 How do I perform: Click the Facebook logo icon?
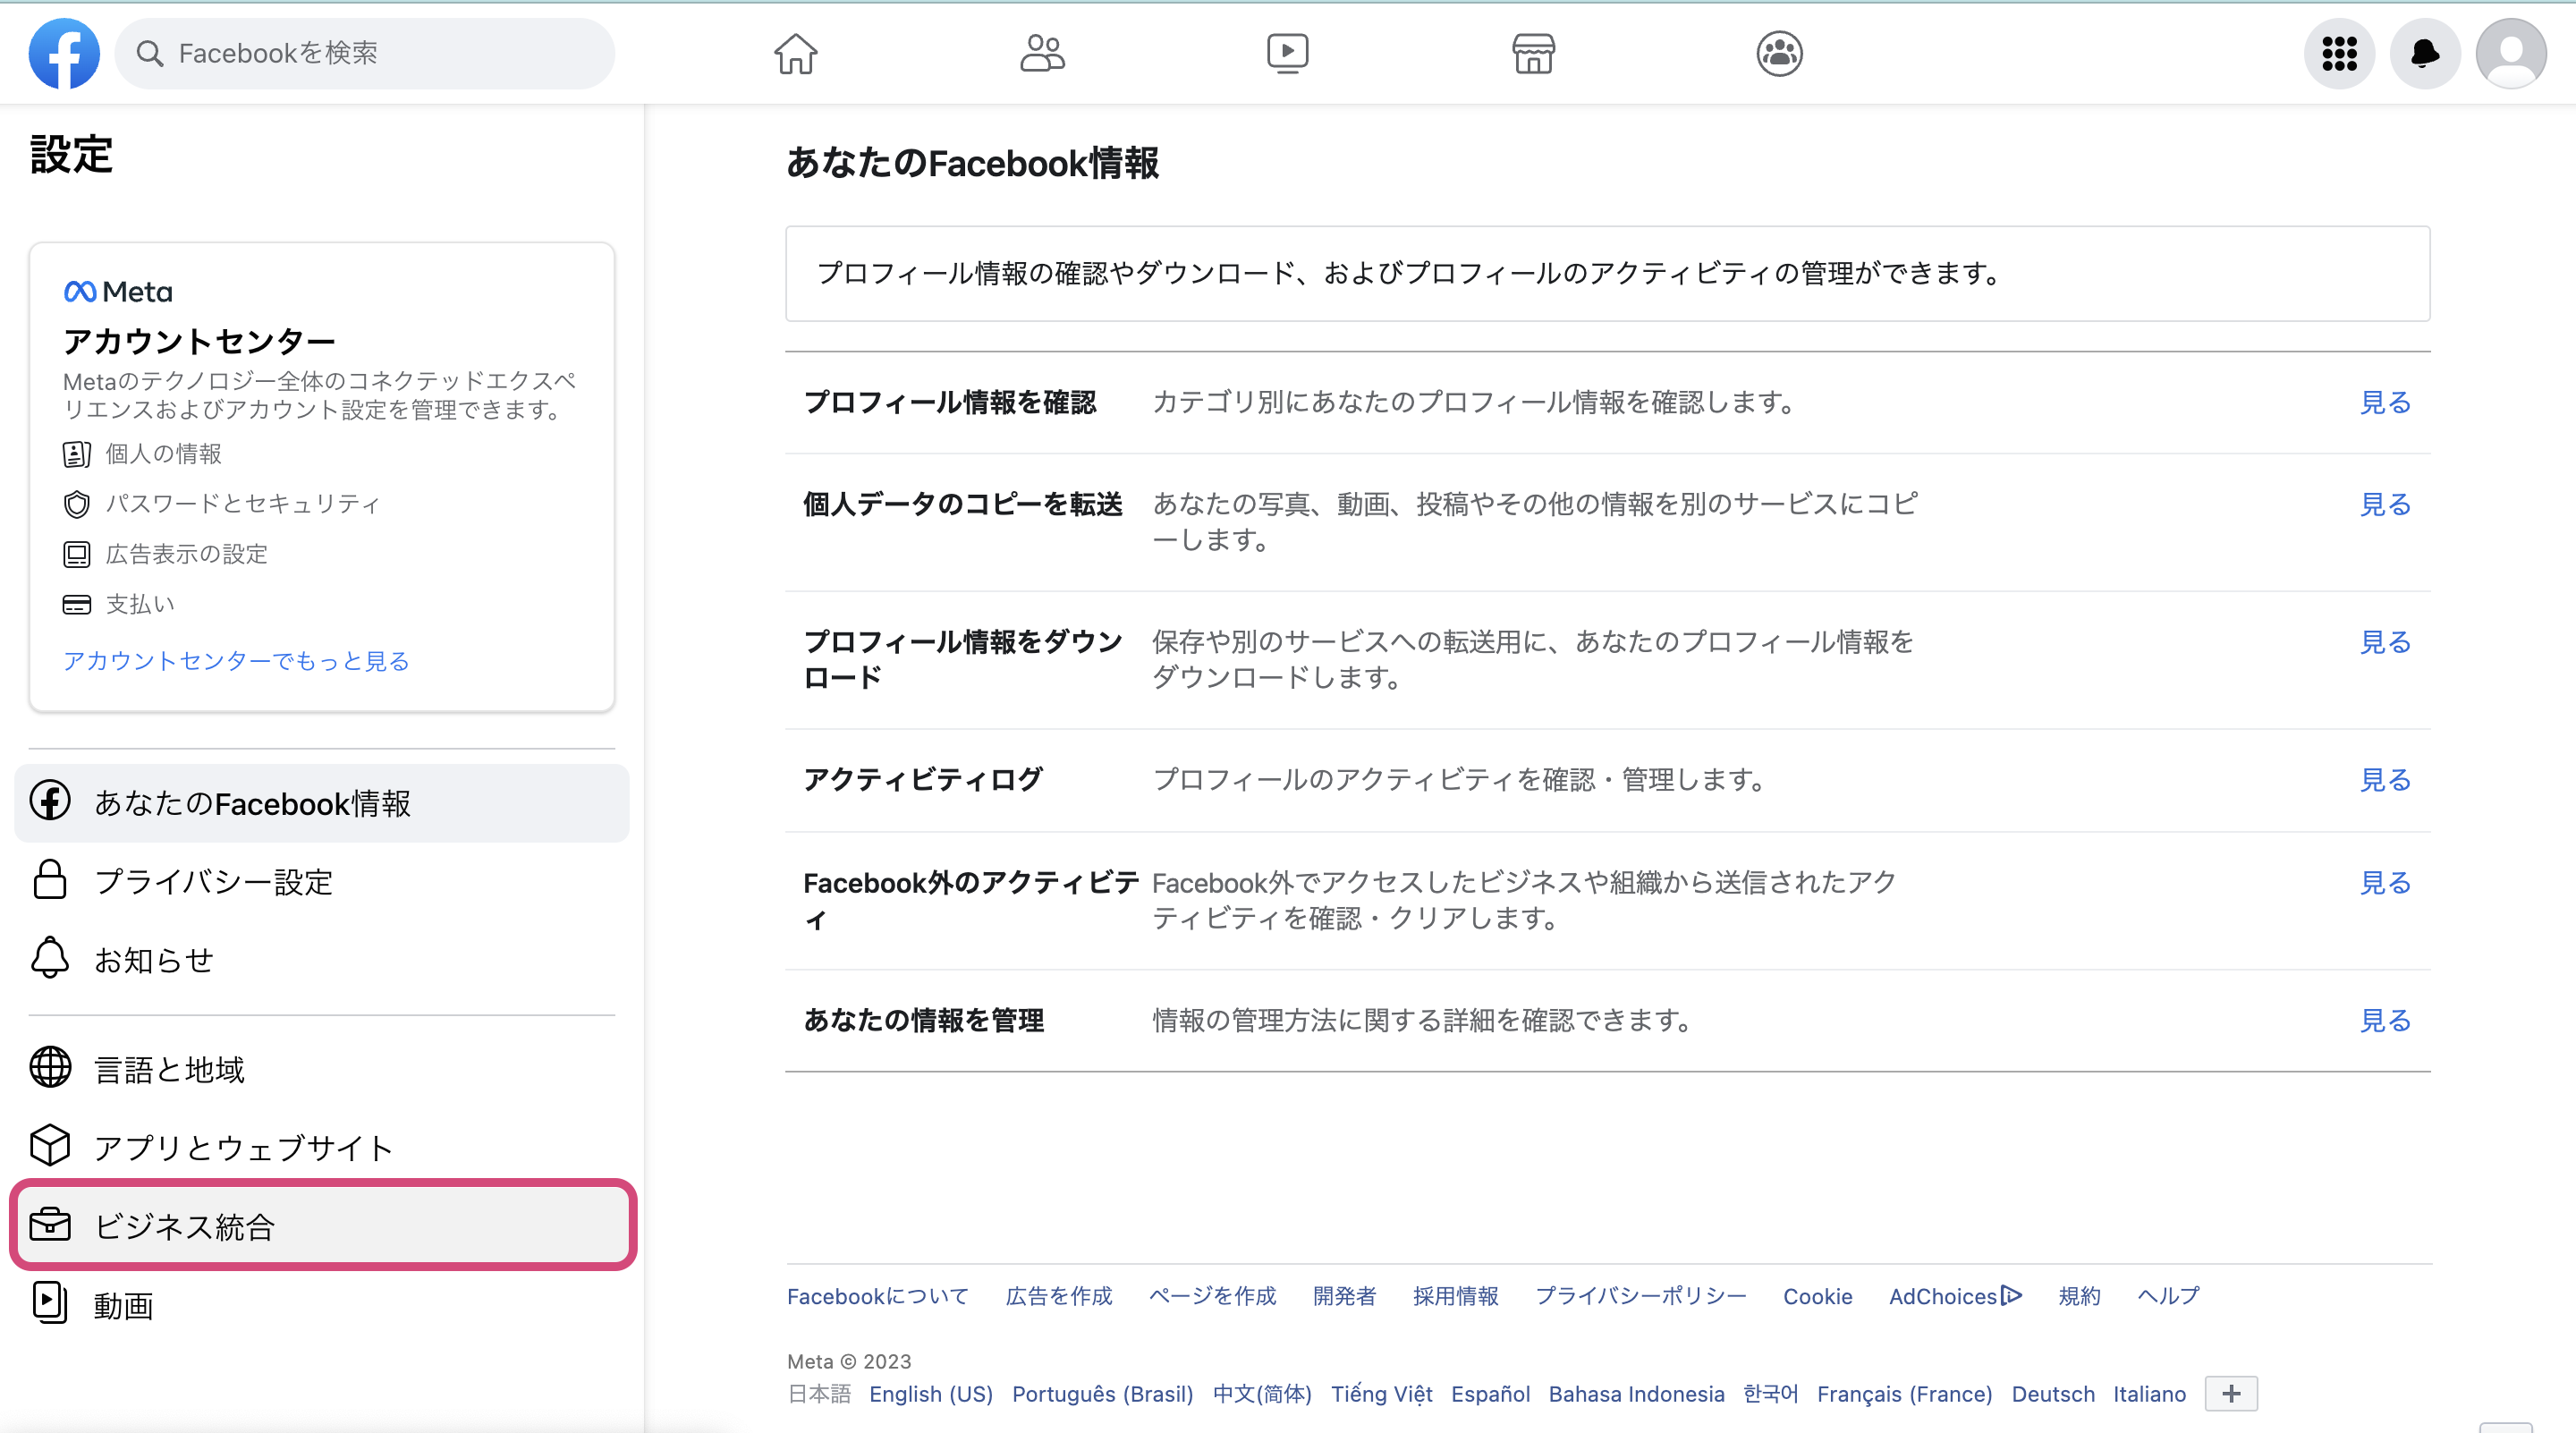(x=64, y=54)
